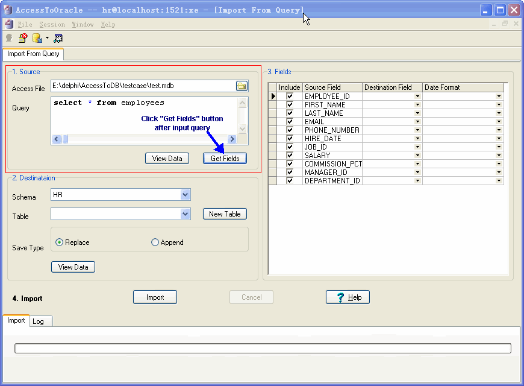The width and height of the screenshot is (524, 386).
Task: Click the Include column header
Action: [x=289, y=87]
